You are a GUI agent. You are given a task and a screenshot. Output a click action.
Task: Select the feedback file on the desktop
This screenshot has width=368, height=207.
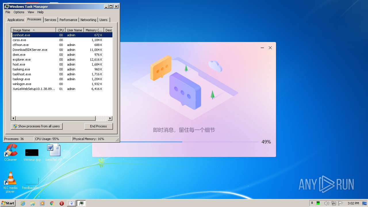[x=32, y=183]
